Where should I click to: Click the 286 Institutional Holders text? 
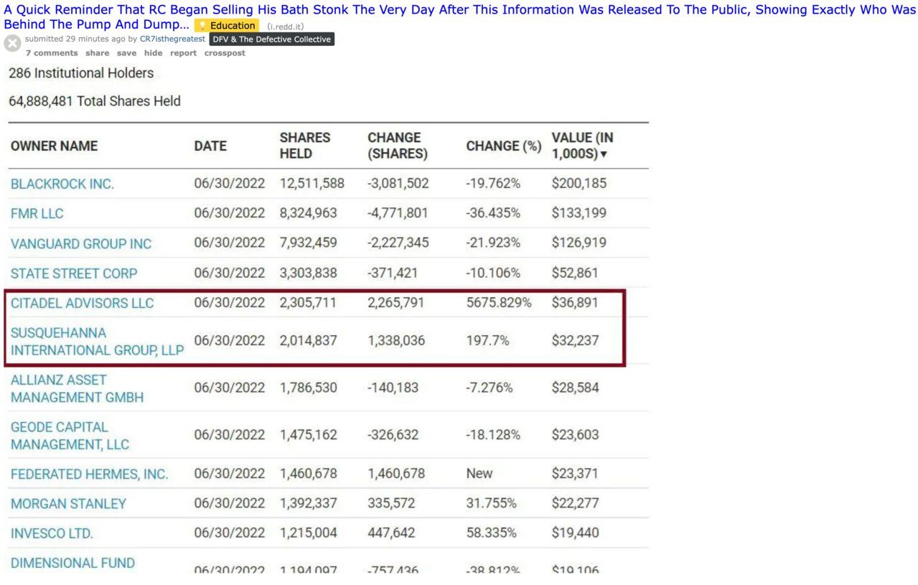[x=81, y=73]
